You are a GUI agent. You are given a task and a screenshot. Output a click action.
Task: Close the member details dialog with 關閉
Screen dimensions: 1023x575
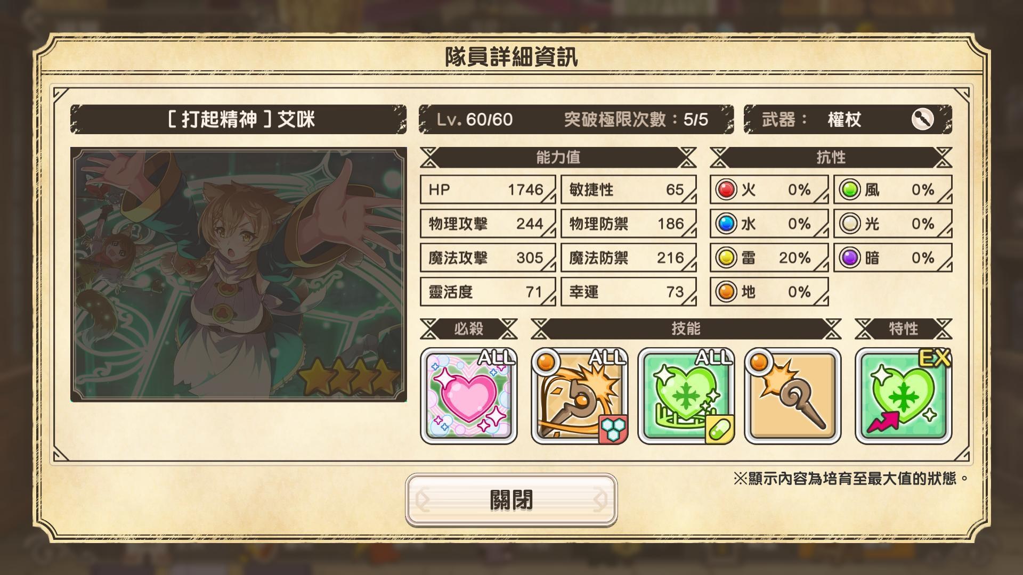(x=511, y=500)
